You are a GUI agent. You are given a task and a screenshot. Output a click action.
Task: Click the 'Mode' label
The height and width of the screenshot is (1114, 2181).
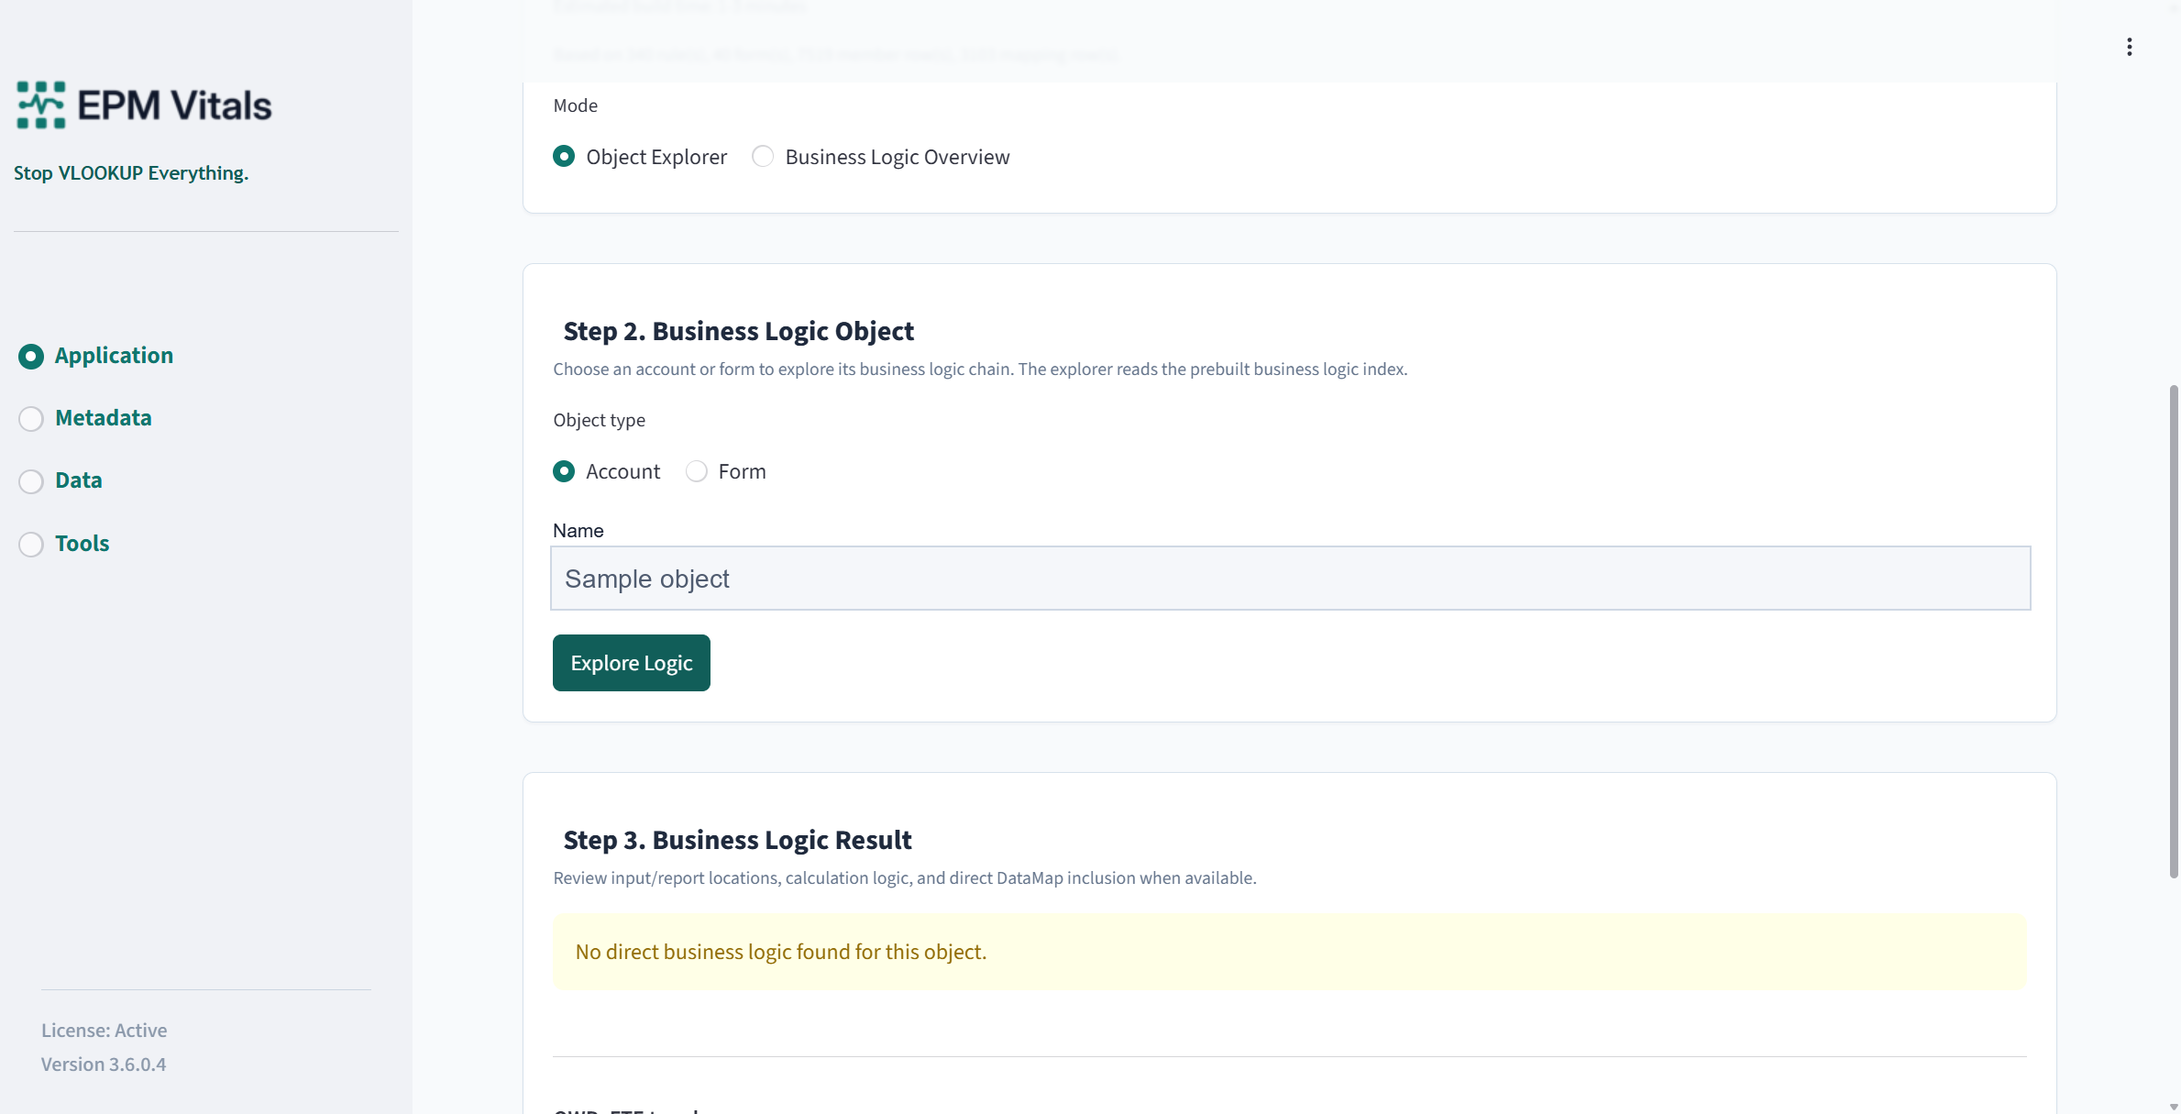click(575, 105)
